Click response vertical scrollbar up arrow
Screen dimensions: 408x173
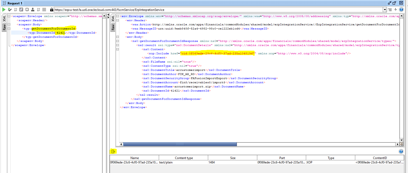click(x=402, y=16)
